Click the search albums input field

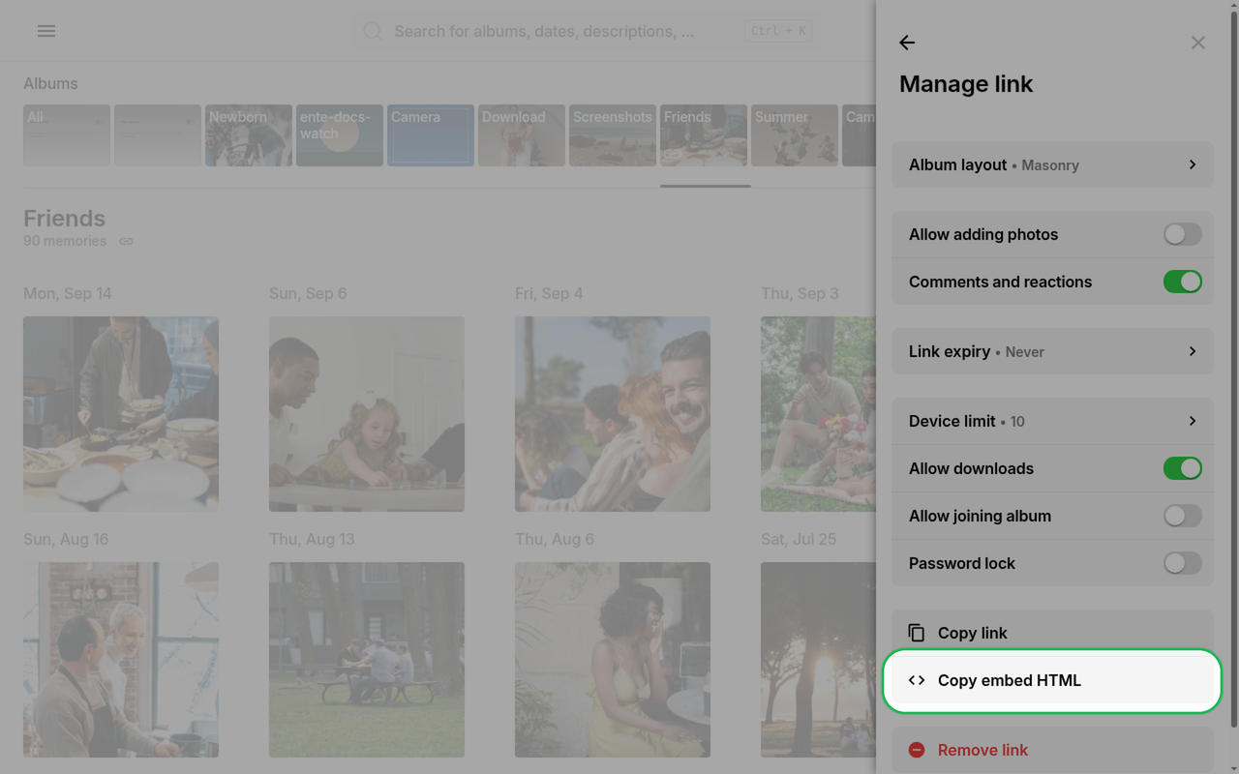pos(585,31)
